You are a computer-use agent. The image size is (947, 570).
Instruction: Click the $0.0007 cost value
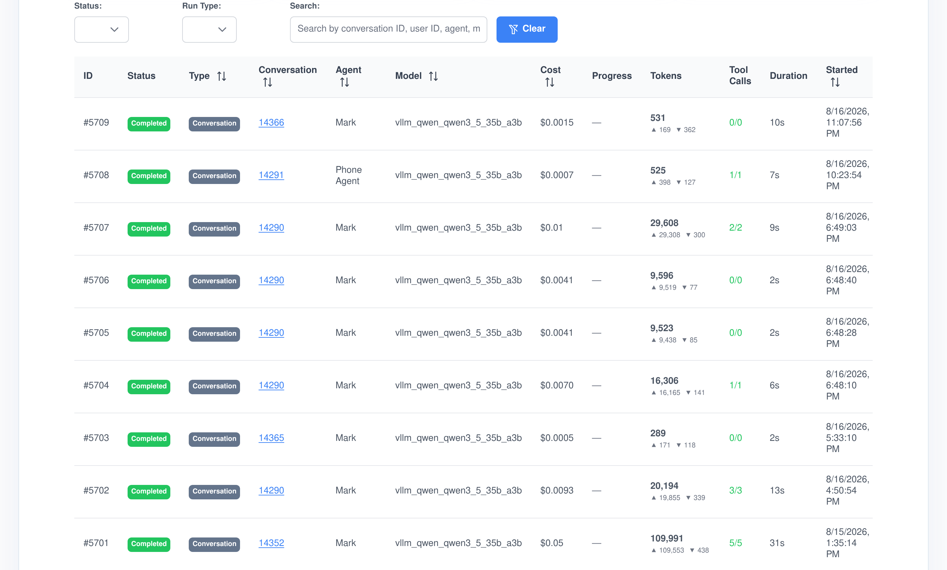point(556,175)
